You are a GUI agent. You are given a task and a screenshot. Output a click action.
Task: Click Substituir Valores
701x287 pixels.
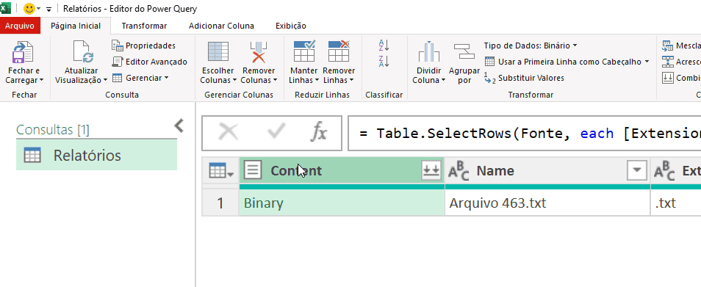(x=524, y=78)
